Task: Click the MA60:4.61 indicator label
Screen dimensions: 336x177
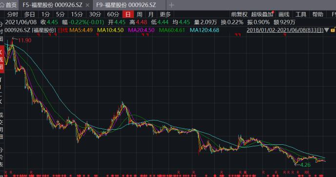Action: pos(172,30)
